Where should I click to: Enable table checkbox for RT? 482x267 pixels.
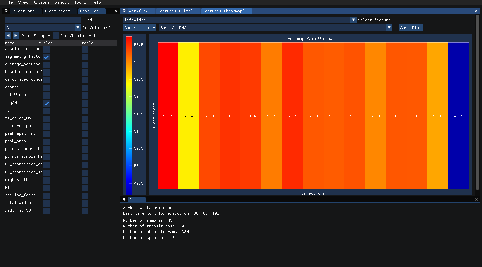(85, 188)
